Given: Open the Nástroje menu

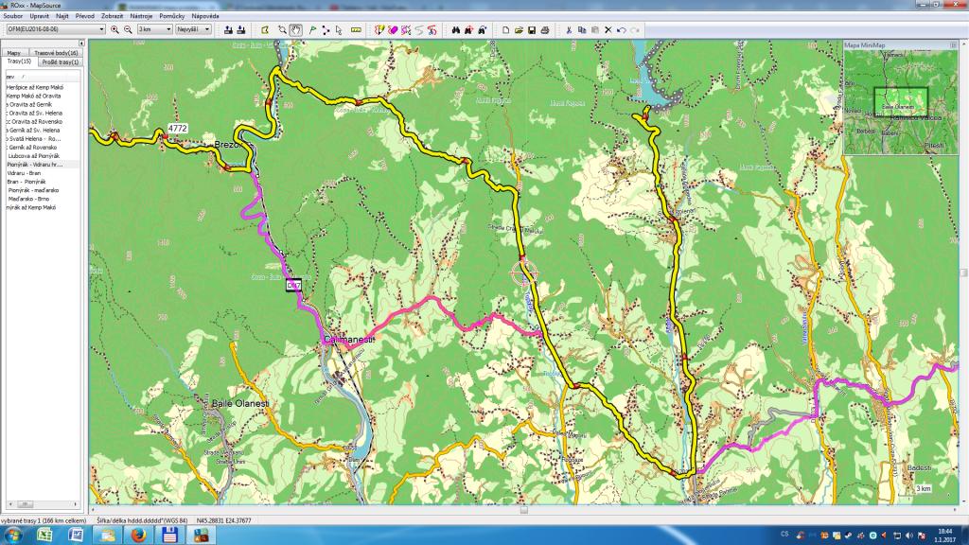Looking at the screenshot, I should click(x=142, y=16).
